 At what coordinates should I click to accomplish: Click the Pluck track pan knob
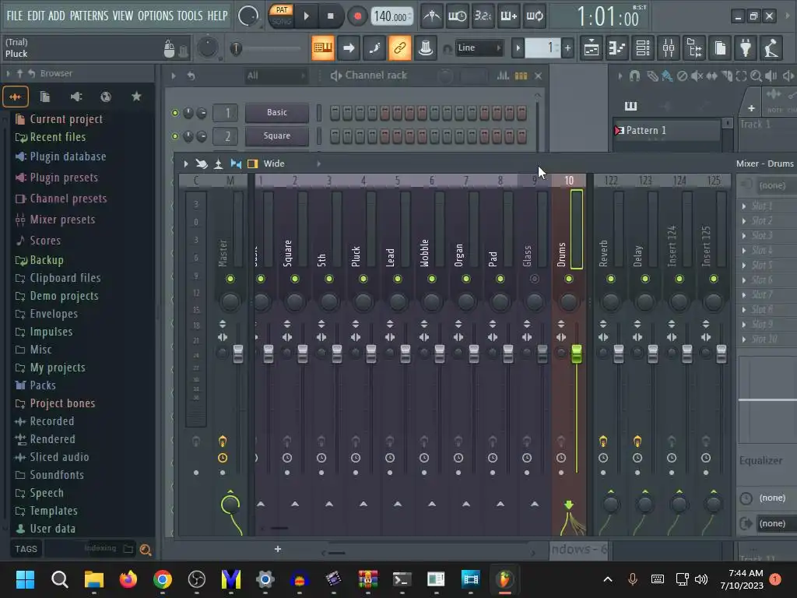tap(363, 302)
